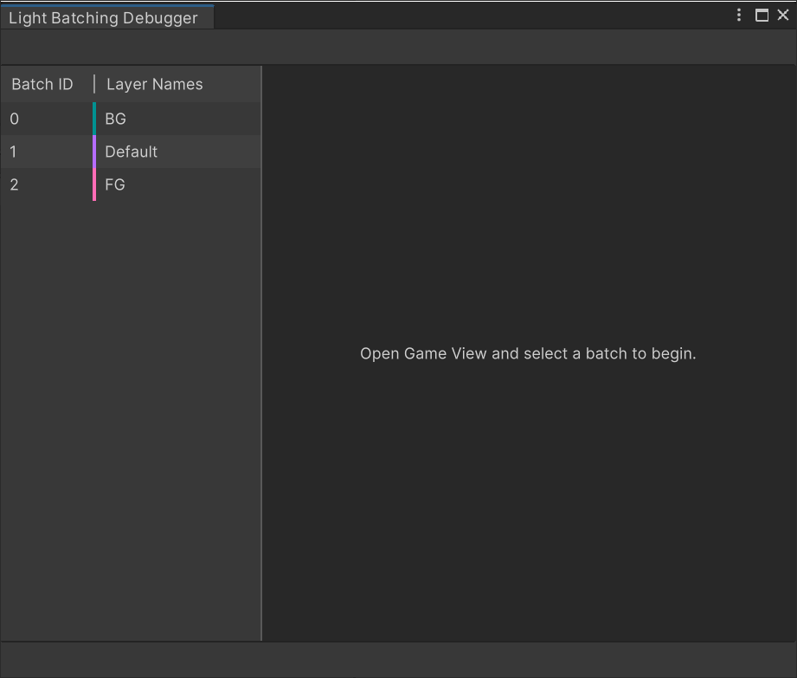Click the empty detail panel prompt text
Image resolution: width=797 pixels, height=678 pixels.
[528, 353]
